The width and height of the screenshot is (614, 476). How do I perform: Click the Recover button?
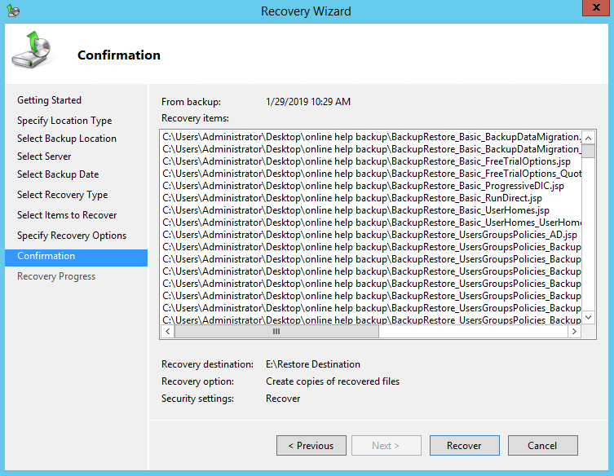click(x=463, y=446)
